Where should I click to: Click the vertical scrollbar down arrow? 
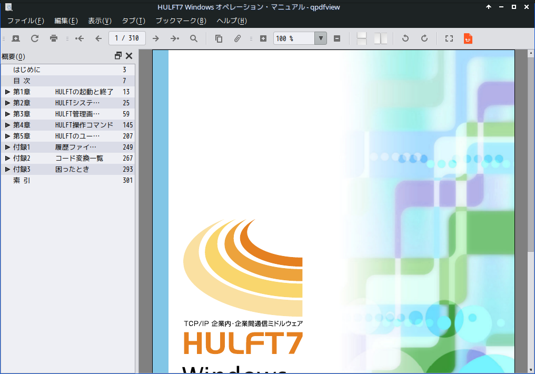point(531,370)
